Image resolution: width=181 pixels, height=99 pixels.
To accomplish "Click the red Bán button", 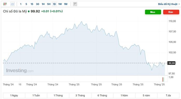I will click(171, 12).
